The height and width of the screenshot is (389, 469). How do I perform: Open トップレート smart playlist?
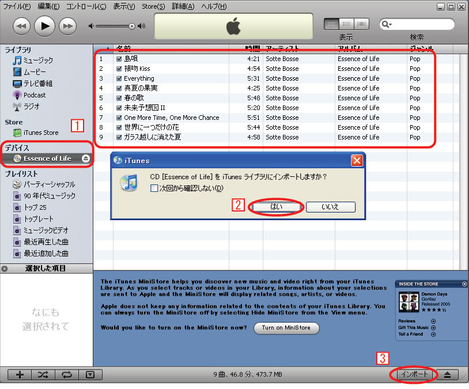coord(33,219)
